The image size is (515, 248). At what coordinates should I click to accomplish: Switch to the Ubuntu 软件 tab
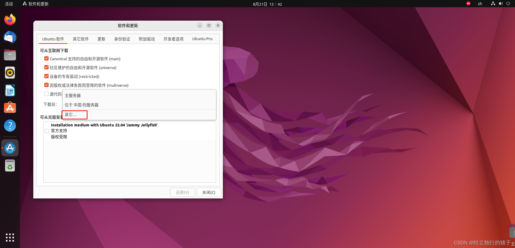click(x=53, y=39)
